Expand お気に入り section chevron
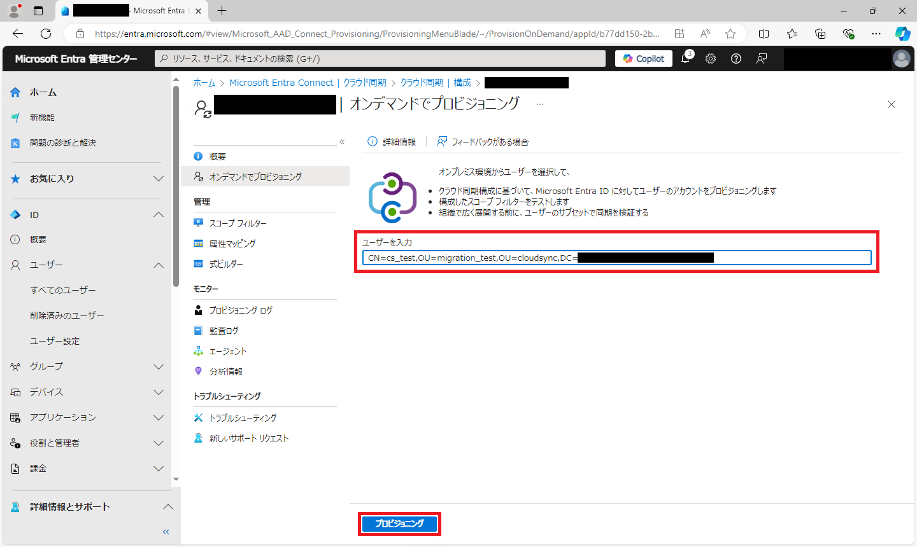Screen dimensions: 917x547 (159, 179)
